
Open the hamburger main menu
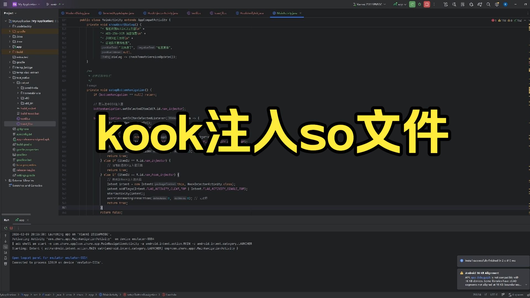pyautogui.click(x=5, y=4)
